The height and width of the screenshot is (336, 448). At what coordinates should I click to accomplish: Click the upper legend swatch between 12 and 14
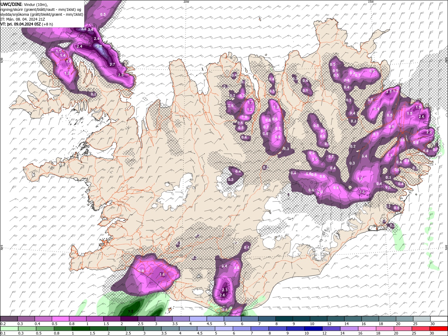click(336, 319)
